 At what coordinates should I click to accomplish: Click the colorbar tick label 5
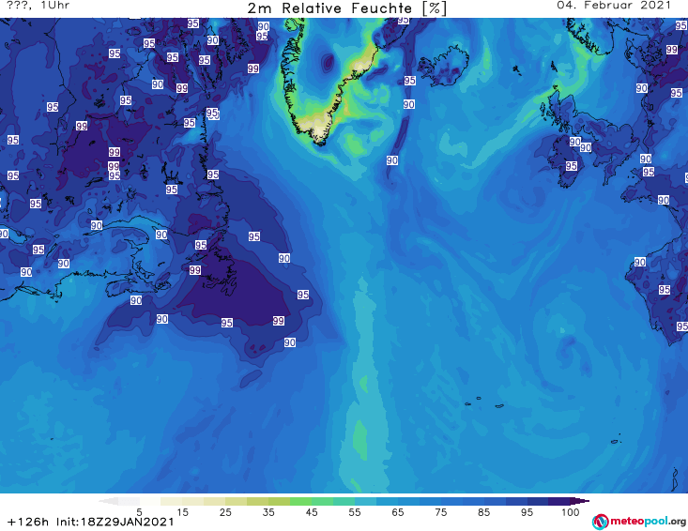pos(139,512)
